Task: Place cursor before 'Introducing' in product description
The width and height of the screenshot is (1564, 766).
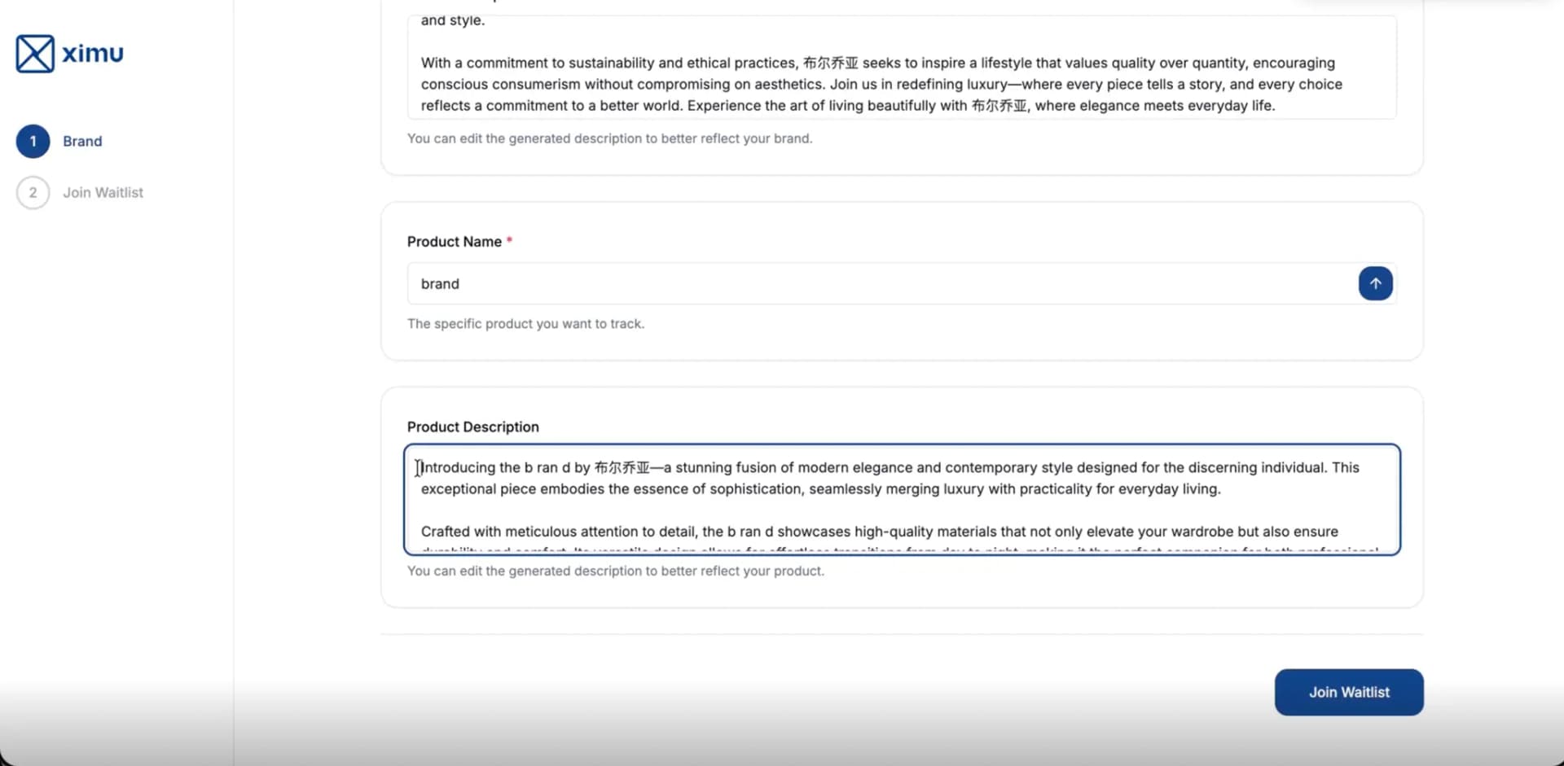Action: (x=421, y=468)
